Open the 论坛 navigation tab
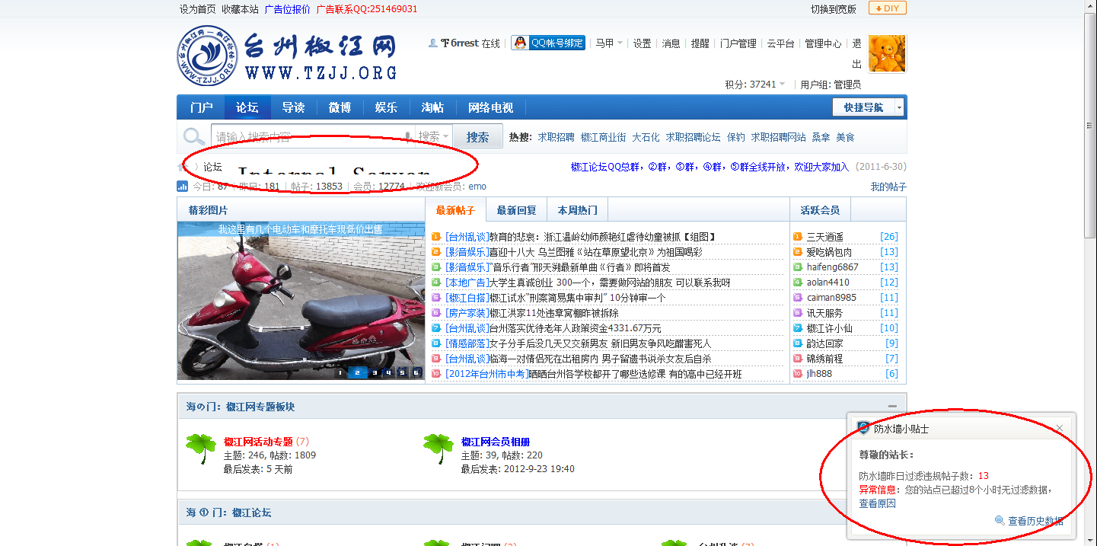The image size is (1097, 546). (x=247, y=107)
